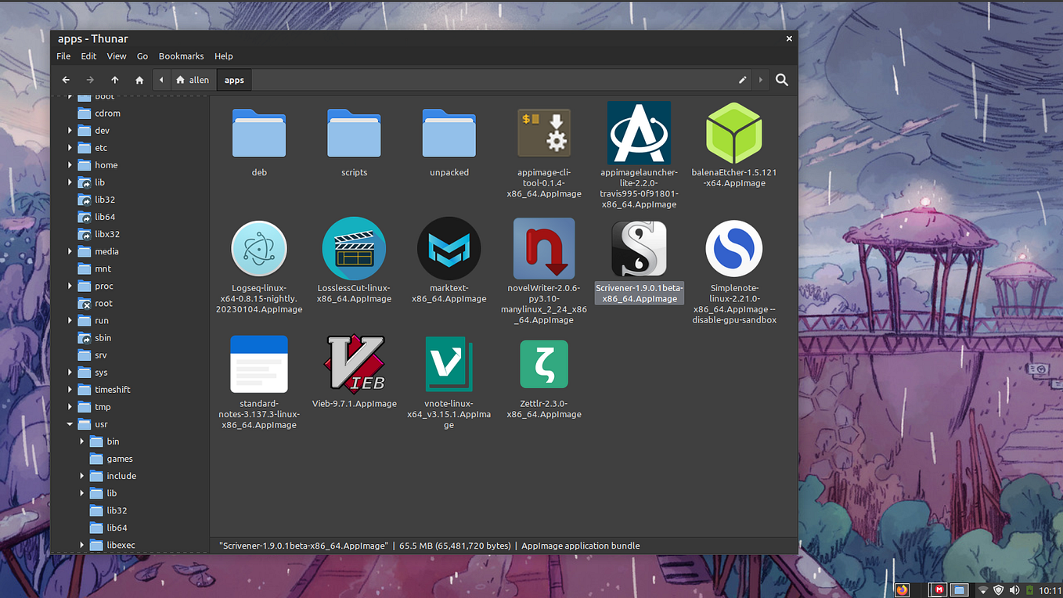Select the Simplenote AppImage
1063x598 pixels.
click(733, 248)
